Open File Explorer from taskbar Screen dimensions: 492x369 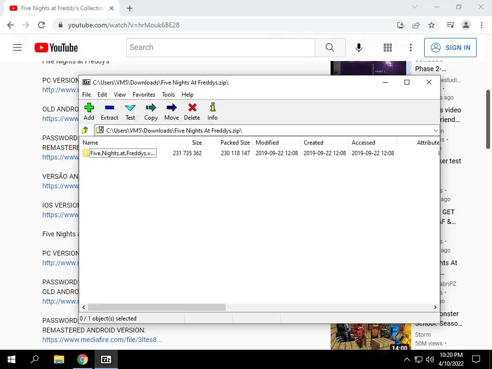click(59, 359)
